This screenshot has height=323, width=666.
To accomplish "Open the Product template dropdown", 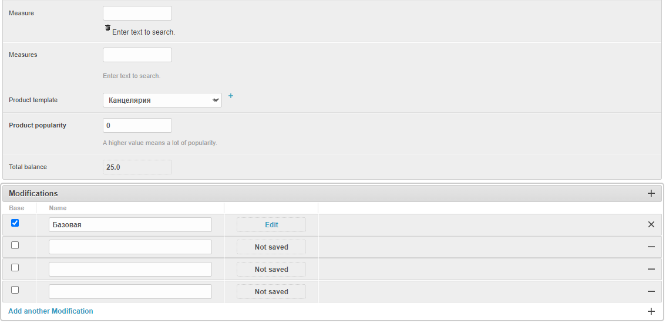I will coord(162,100).
